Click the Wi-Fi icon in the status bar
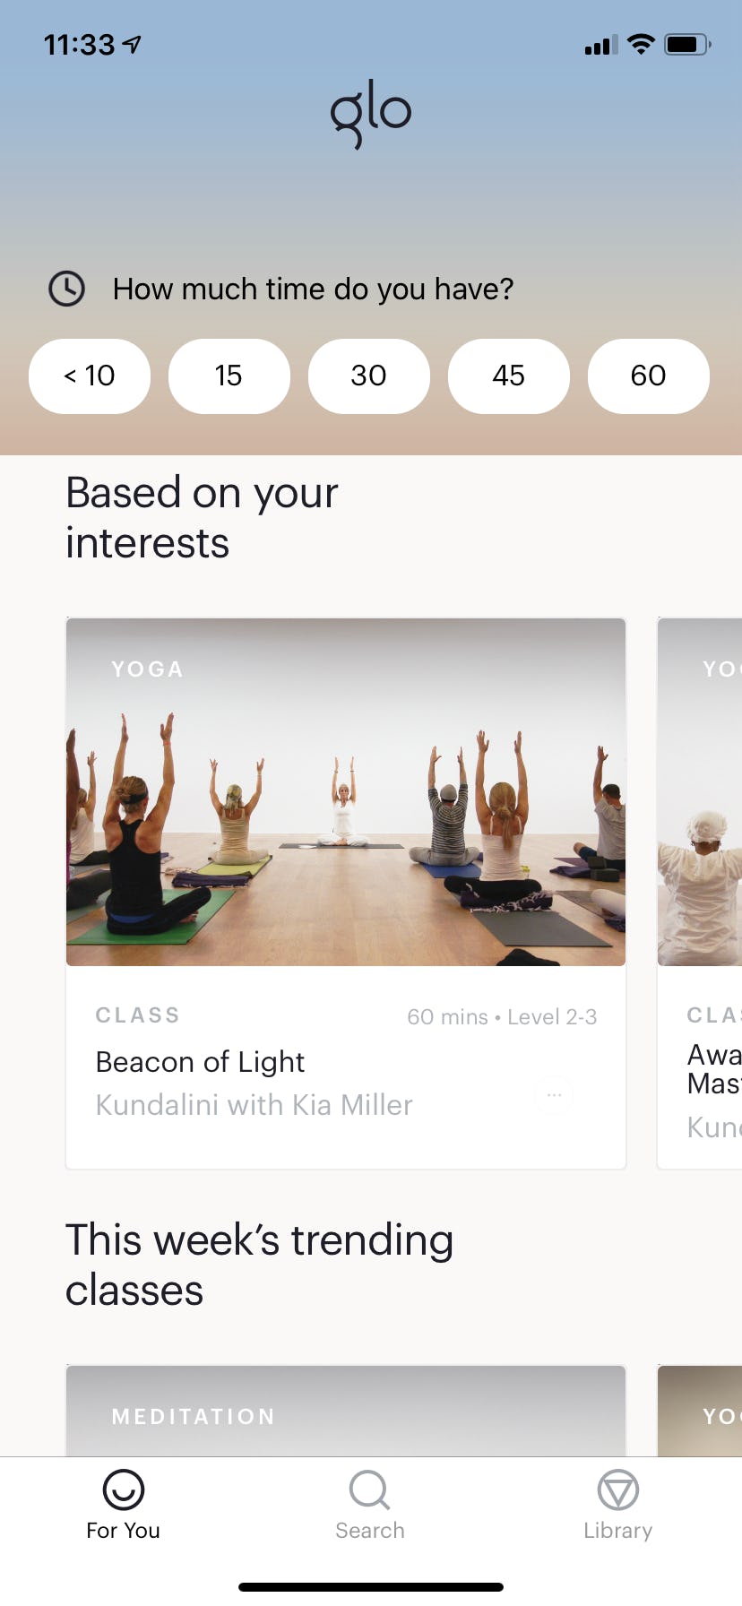 (640, 44)
